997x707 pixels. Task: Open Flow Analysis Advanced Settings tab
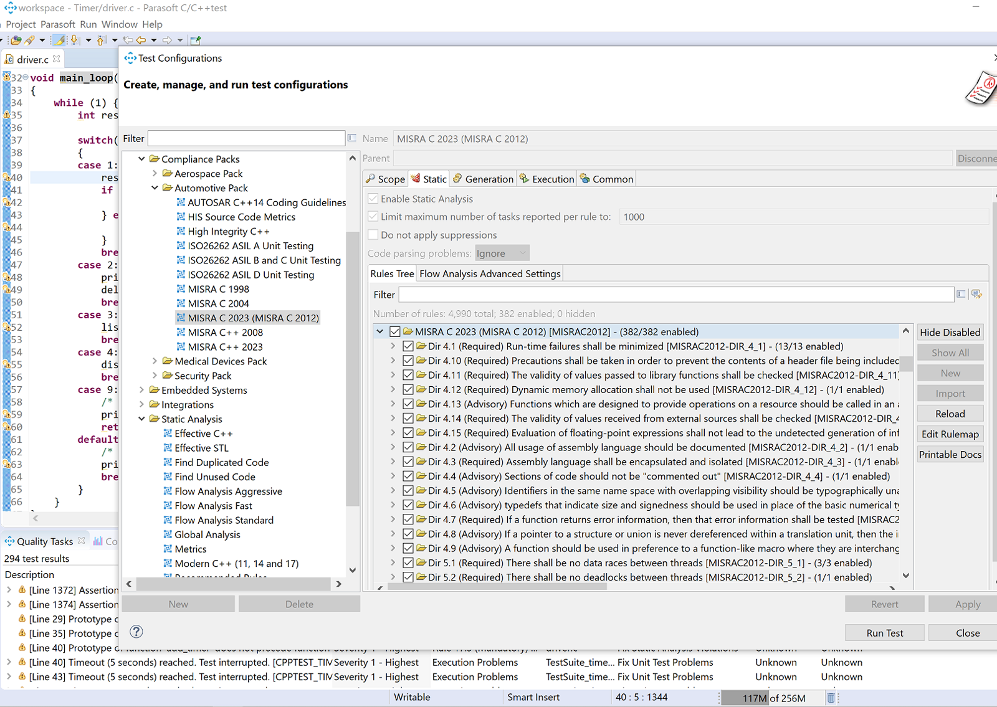click(x=490, y=273)
